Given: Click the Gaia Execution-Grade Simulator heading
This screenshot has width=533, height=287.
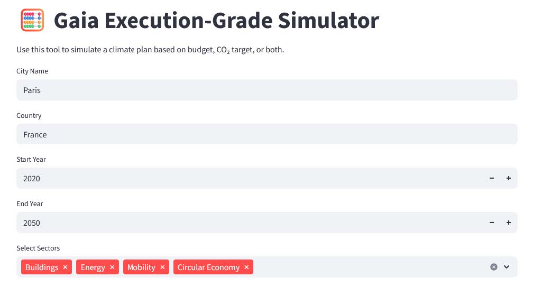Looking at the screenshot, I should click(x=216, y=21).
